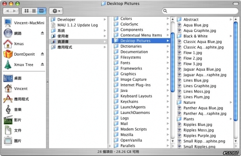Screen dimensions: 241x156
Task: Select MAU 1.1.2 Update Log file
Action: click(78, 25)
